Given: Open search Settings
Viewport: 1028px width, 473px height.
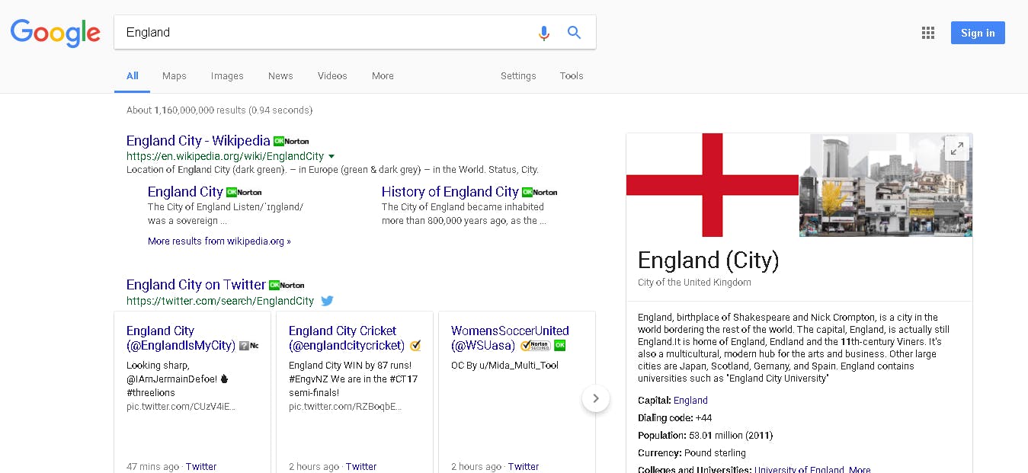Looking at the screenshot, I should 518,75.
